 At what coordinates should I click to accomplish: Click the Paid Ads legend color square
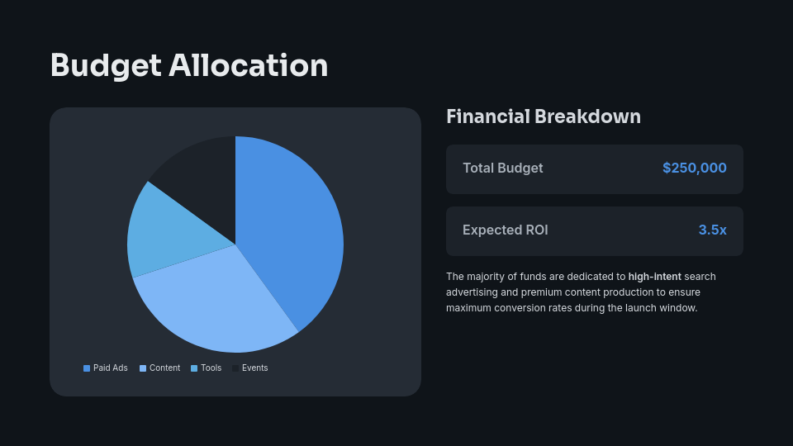(x=87, y=368)
